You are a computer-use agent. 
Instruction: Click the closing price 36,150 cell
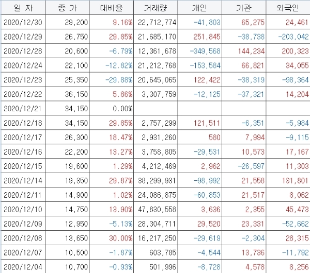[67, 95]
